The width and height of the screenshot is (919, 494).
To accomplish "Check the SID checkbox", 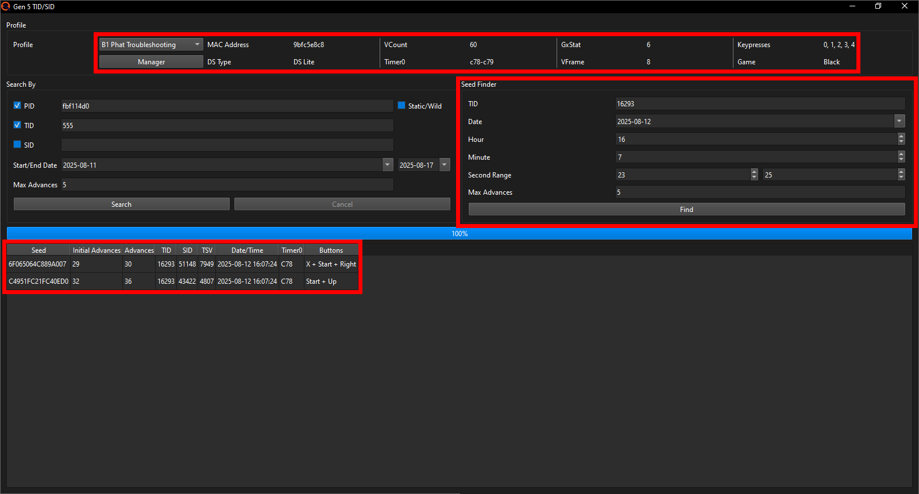I will [x=17, y=145].
